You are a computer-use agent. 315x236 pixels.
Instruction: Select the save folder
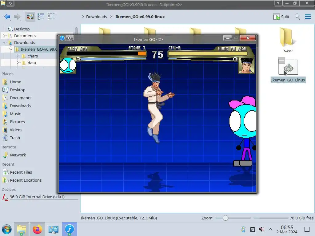coord(288,40)
